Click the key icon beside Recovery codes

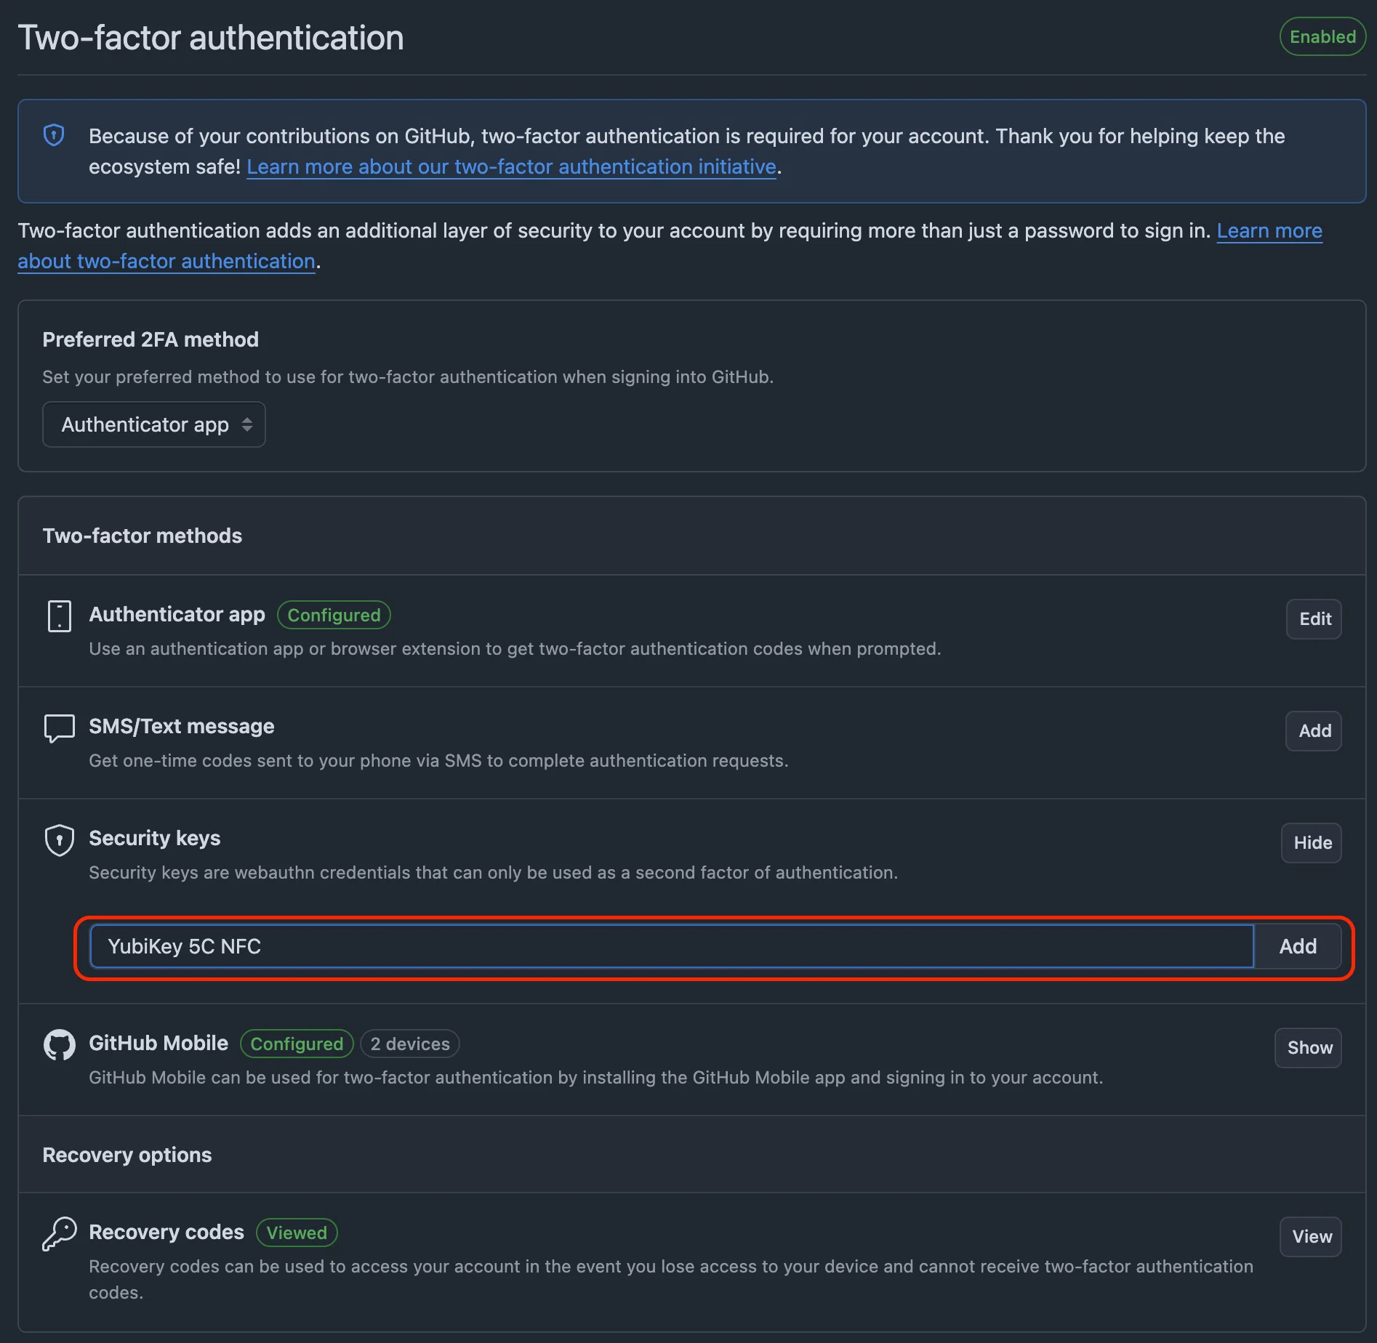click(59, 1234)
